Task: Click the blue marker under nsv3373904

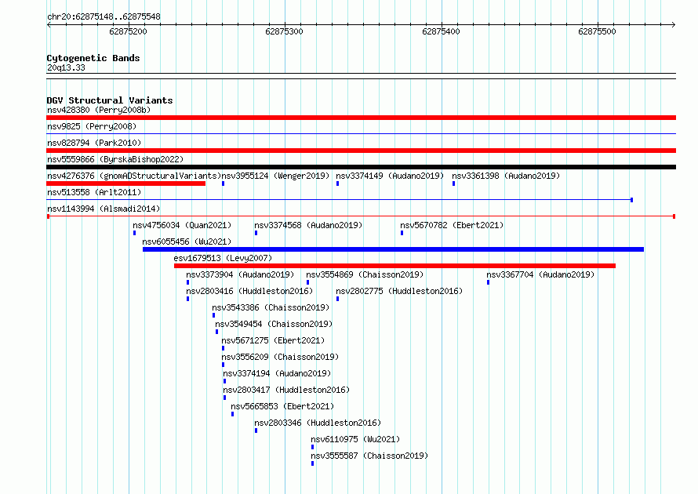Action: pyautogui.click(x=188, y=282)
